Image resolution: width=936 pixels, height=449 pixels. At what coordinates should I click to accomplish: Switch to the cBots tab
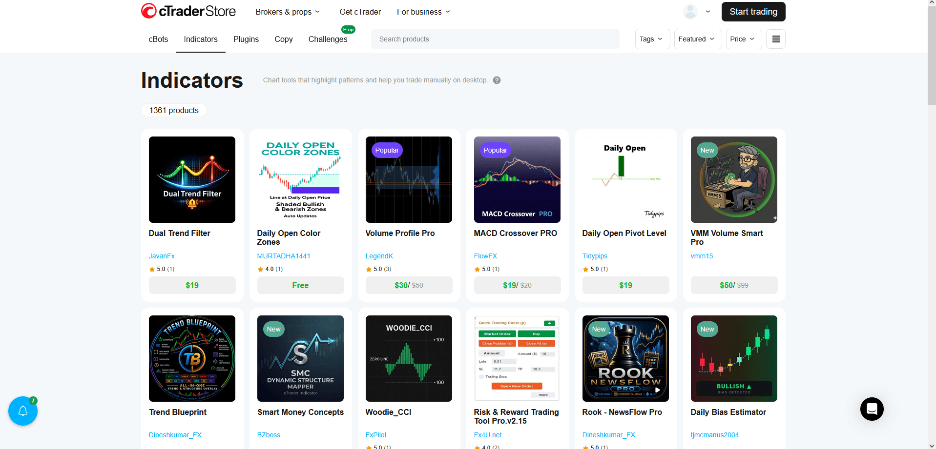tap(158, 39)
